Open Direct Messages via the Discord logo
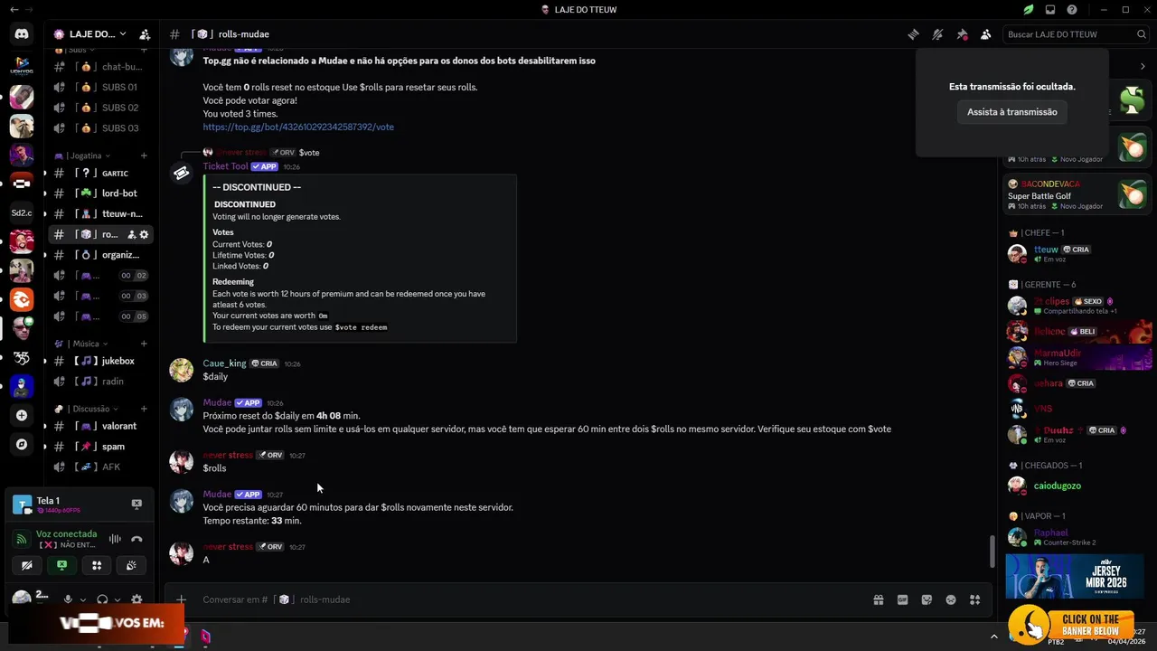Image resolution: width=1157 pixels, height=651 pixels. (22, 34)
